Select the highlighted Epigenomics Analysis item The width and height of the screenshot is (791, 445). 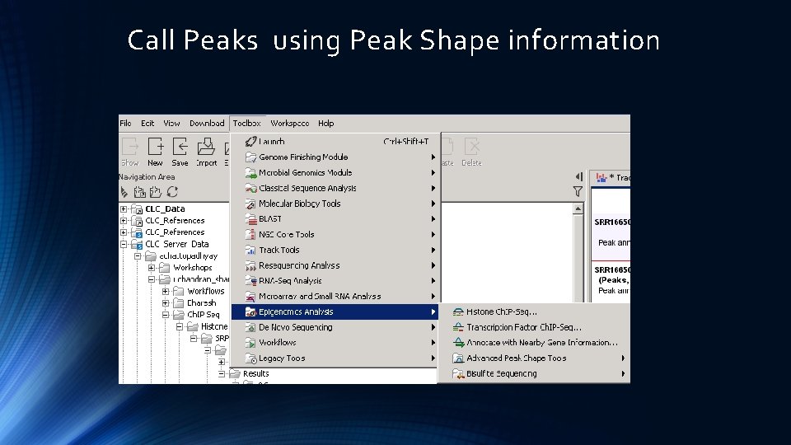(335, 311)
